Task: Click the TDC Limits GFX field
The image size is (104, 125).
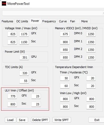Action: pyautogui.click(x=24, y=73)
